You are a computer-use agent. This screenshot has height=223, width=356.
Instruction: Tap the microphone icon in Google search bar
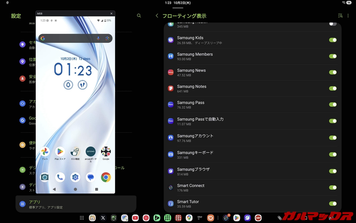coord(98,38)
